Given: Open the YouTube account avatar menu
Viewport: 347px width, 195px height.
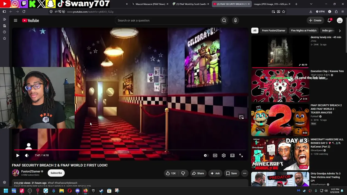Looking at the screenshot, I should (340, 20).
